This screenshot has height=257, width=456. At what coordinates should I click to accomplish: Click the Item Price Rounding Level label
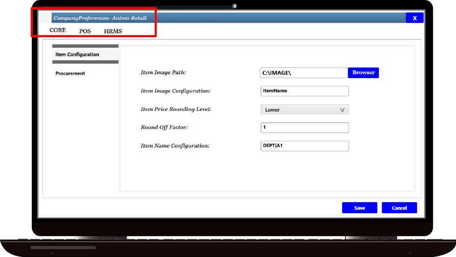(176, 109)
